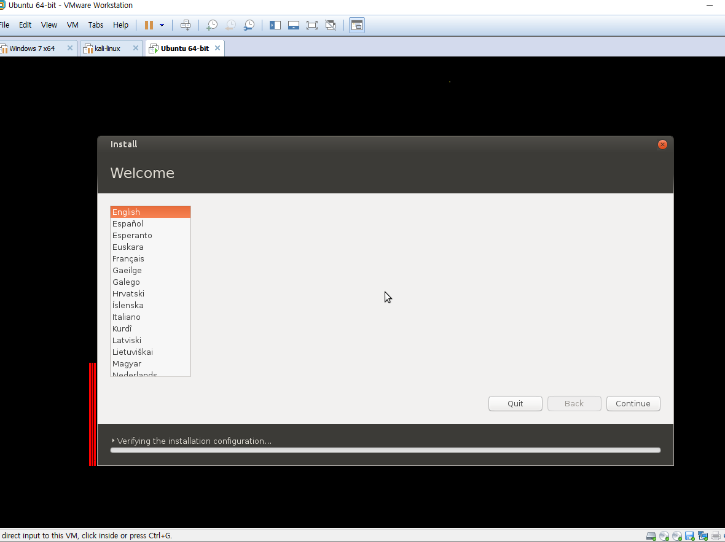This screenshot has width=725, height=542.
Task: Click the Back button in installer
Action: (574, 403)
